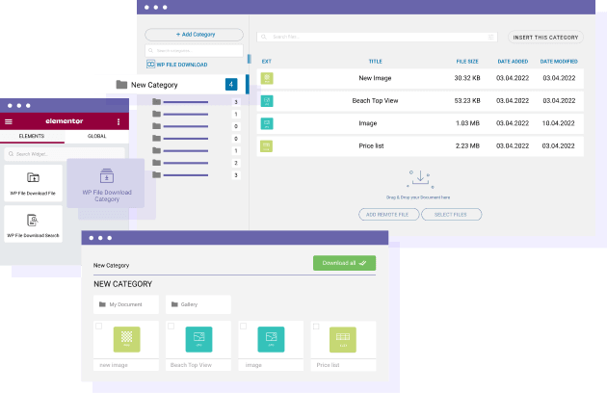Tick the Price list card checkbox
The image size is (607, 393).
[313, 327]
